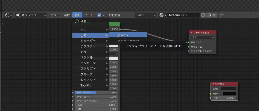Image resolution: width=259 pixels, height=111 pixels.
Task: Collapse the AOV出力 node triangle
Action: (213, 84)
